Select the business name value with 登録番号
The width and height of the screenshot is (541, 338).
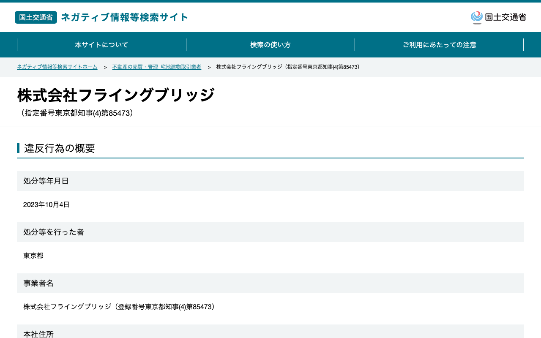pos(120,307)
